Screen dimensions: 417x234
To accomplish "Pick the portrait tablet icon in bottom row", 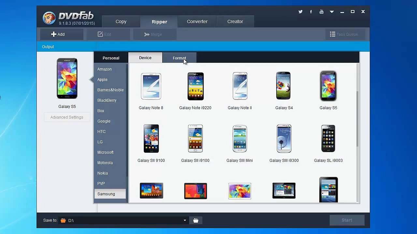I will pos(328,190).
